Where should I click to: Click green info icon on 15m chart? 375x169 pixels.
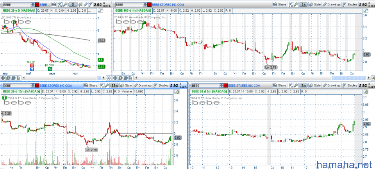click(4, 98)
